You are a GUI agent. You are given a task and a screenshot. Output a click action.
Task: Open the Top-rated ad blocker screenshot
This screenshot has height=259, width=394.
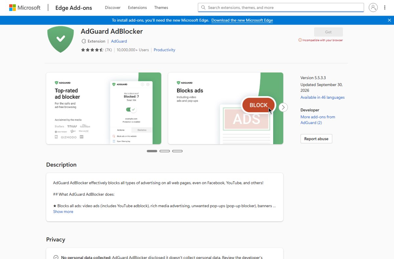[x=103, y=108]
